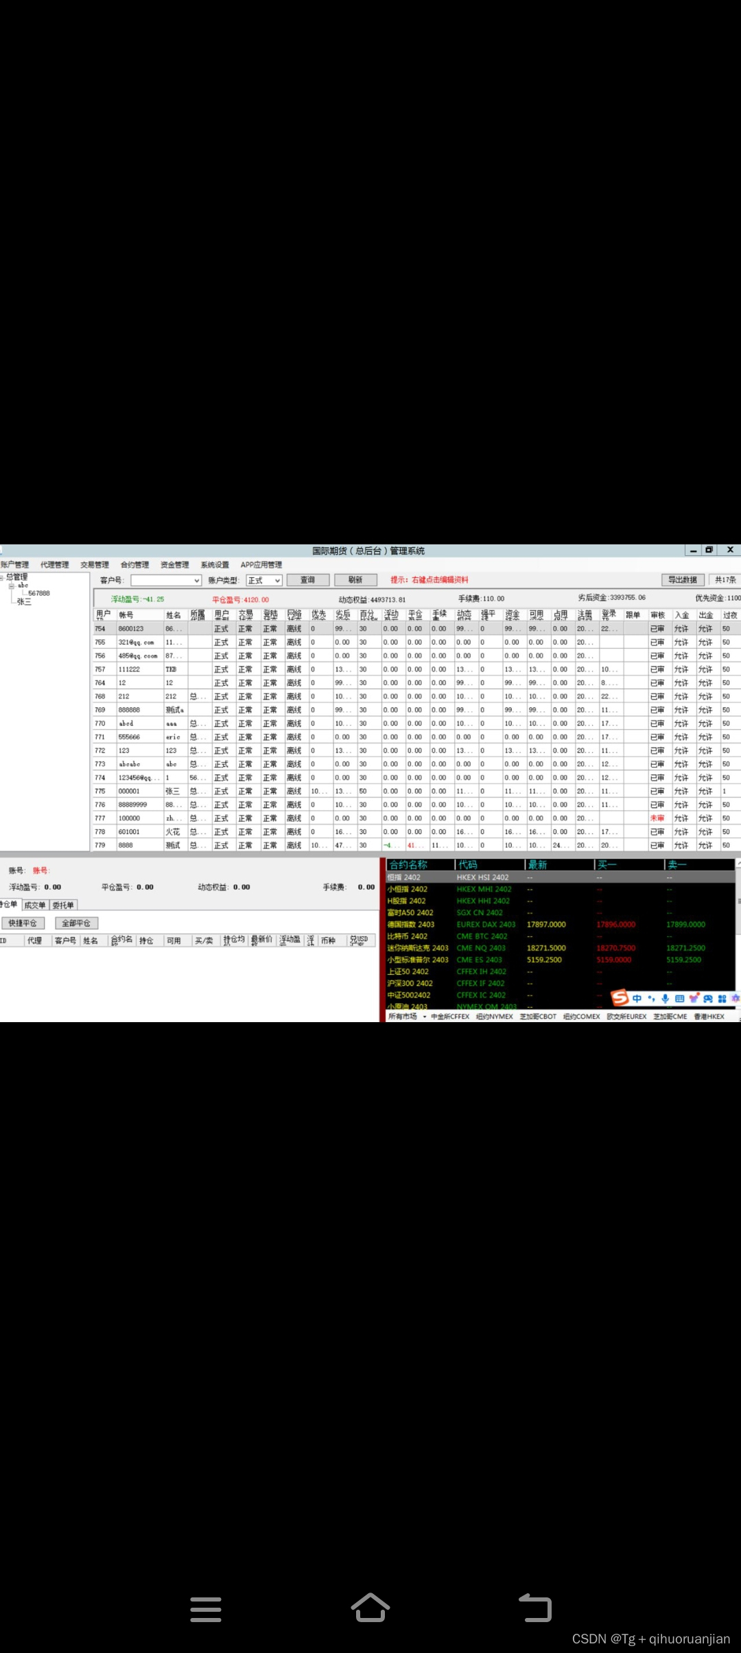Tap the Android menu navigation icon

(x=205, y=1609)
